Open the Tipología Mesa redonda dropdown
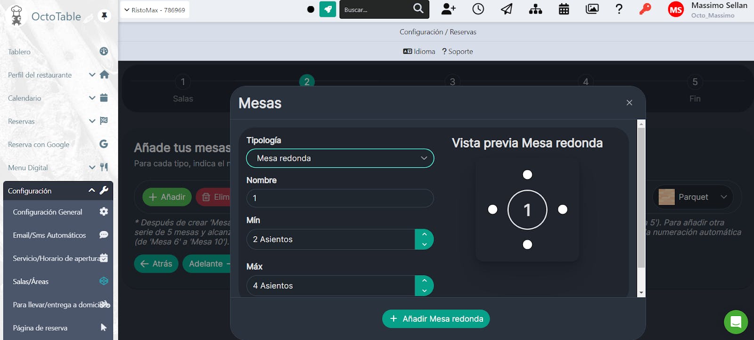 [340, 158]
